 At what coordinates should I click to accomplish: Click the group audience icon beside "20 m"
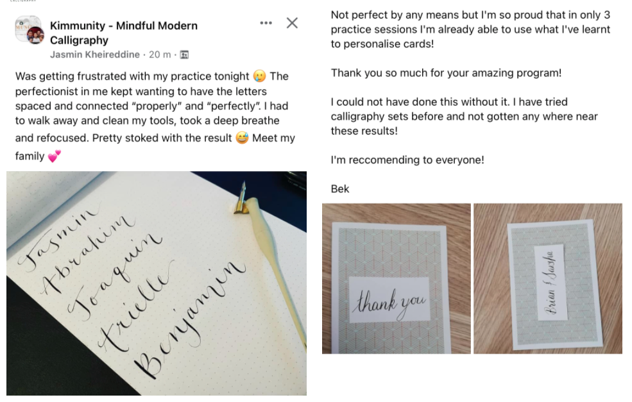pos(184,54)
